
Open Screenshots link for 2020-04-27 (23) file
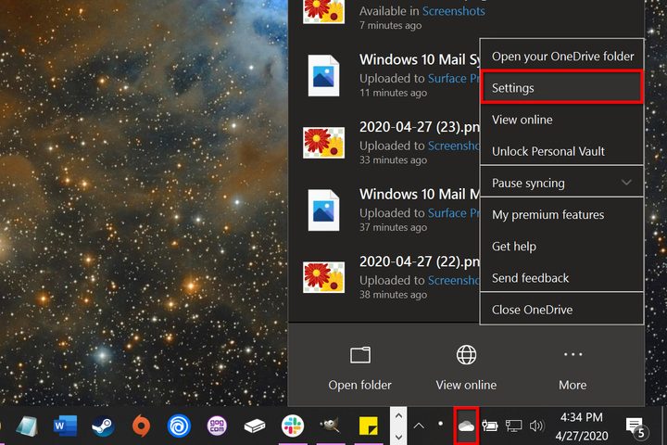pyautogui.click(x=453, y=146)
